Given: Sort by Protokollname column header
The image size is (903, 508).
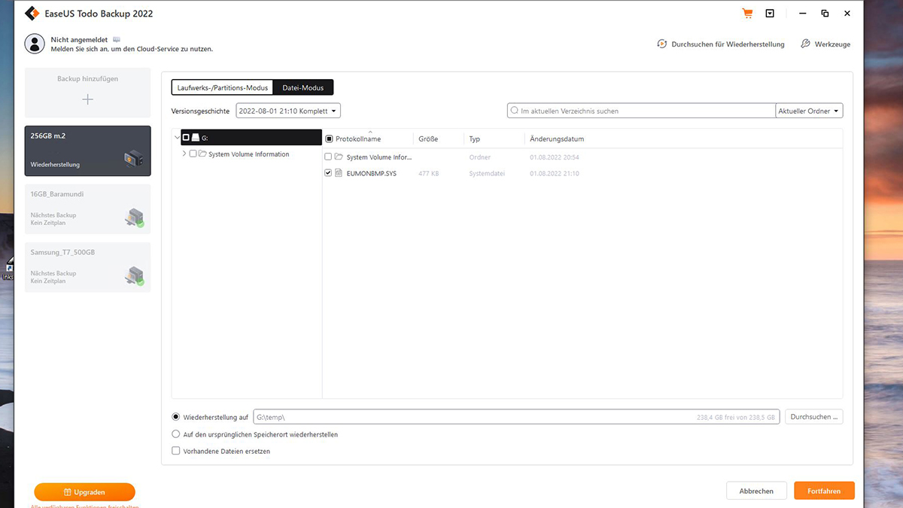Looking at the screenshot, I should (x=358, y=139).
